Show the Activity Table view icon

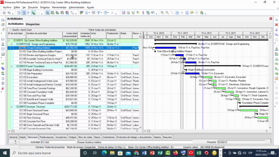point(18,13)
